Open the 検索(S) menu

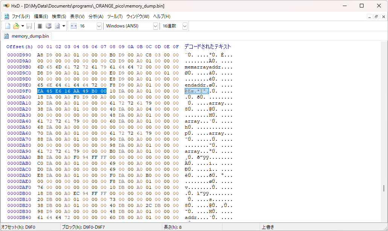point(59,17)
